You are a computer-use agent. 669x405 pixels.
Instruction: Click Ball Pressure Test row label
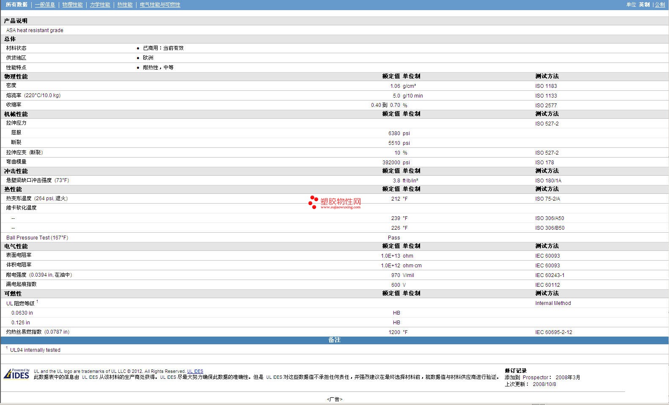(x=37, y=238)
